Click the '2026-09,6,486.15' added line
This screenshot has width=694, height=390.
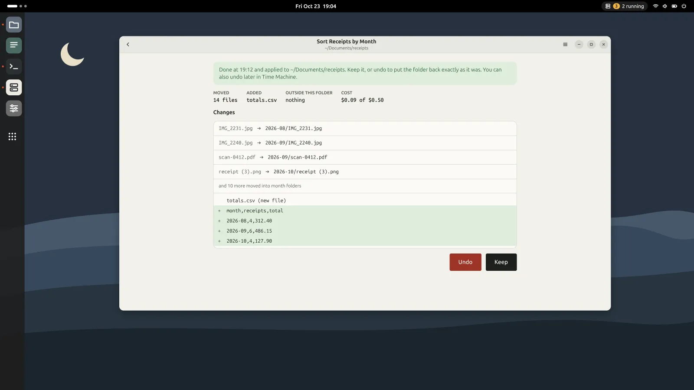pyautogui.click(x=365, y=231)
